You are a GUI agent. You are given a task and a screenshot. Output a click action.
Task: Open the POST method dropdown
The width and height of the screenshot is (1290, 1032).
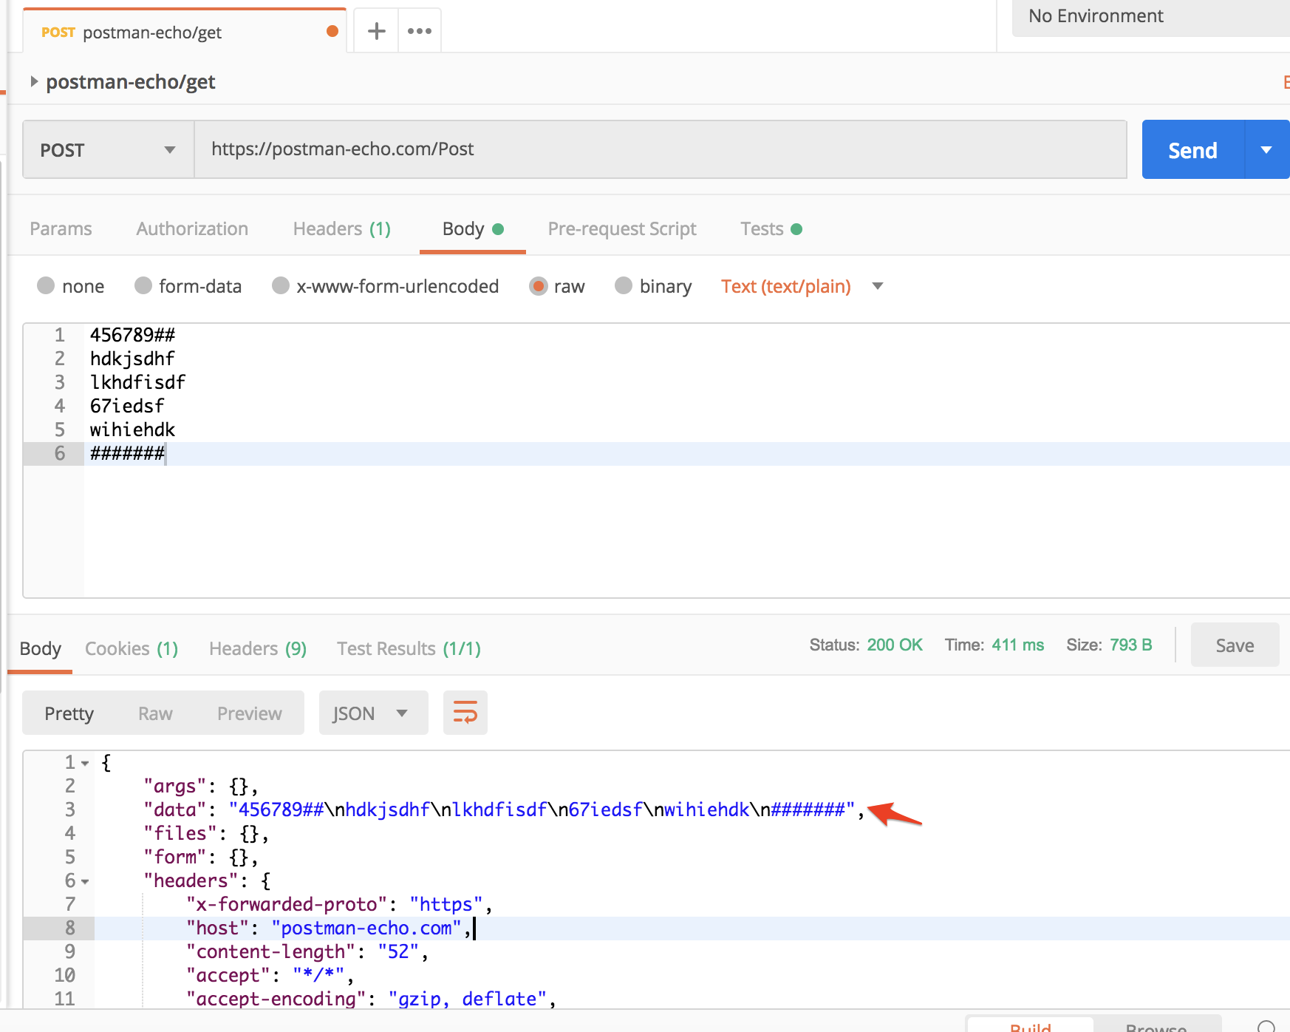[109, 150]
